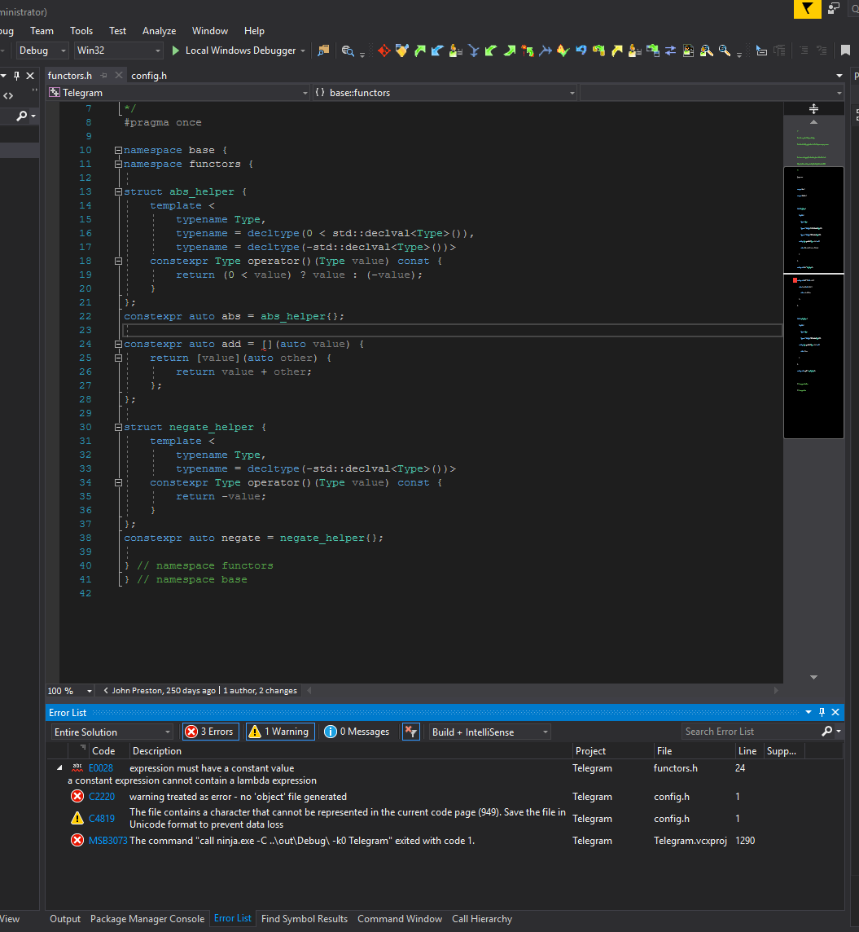Open error code link C2220
Viewport: 859px width, 932px height.
click(x=102, y=797)
